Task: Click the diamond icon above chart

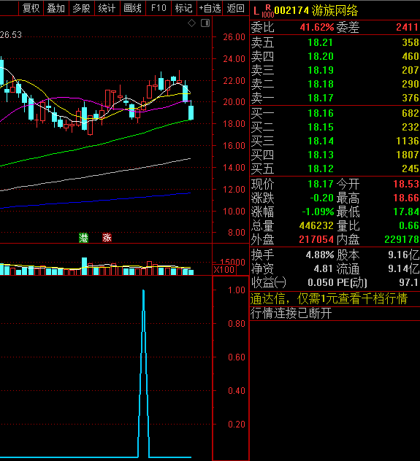Action: click(191, 23)
